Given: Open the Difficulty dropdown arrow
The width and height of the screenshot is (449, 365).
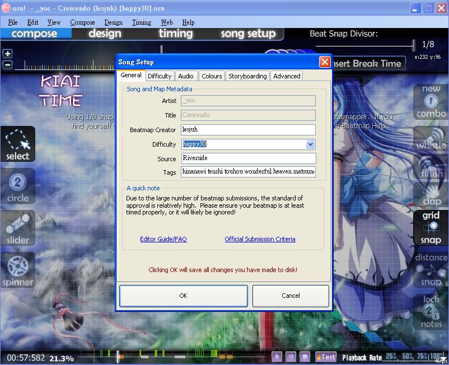Looking at the screenshot, I should [310, 144].
